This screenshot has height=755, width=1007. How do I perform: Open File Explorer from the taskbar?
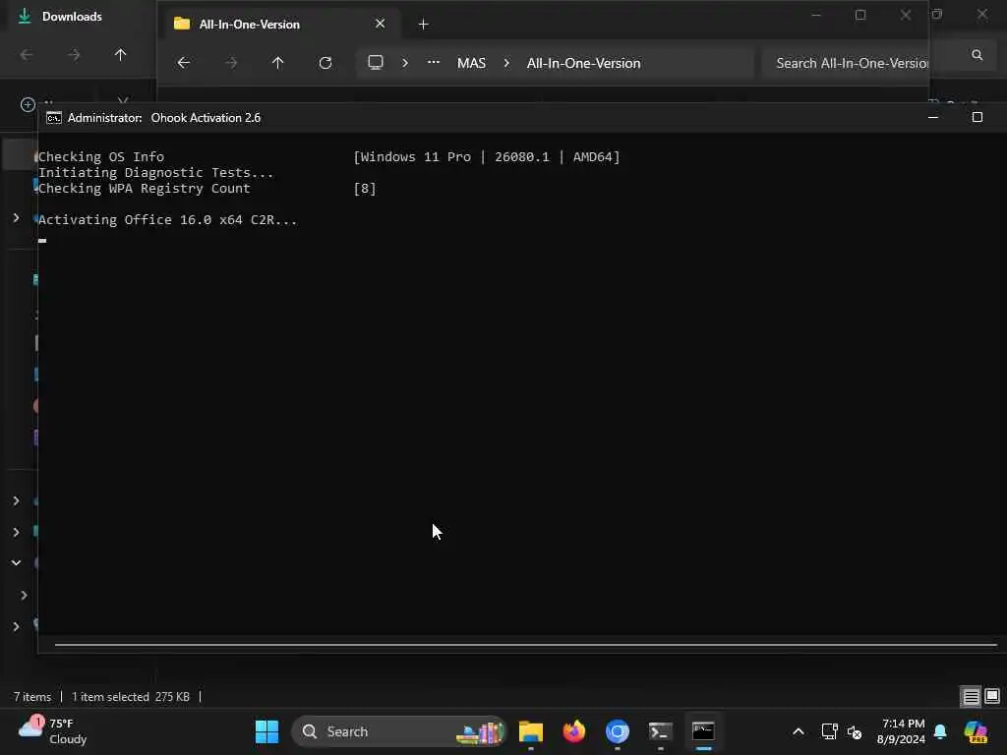coord(531,731)
